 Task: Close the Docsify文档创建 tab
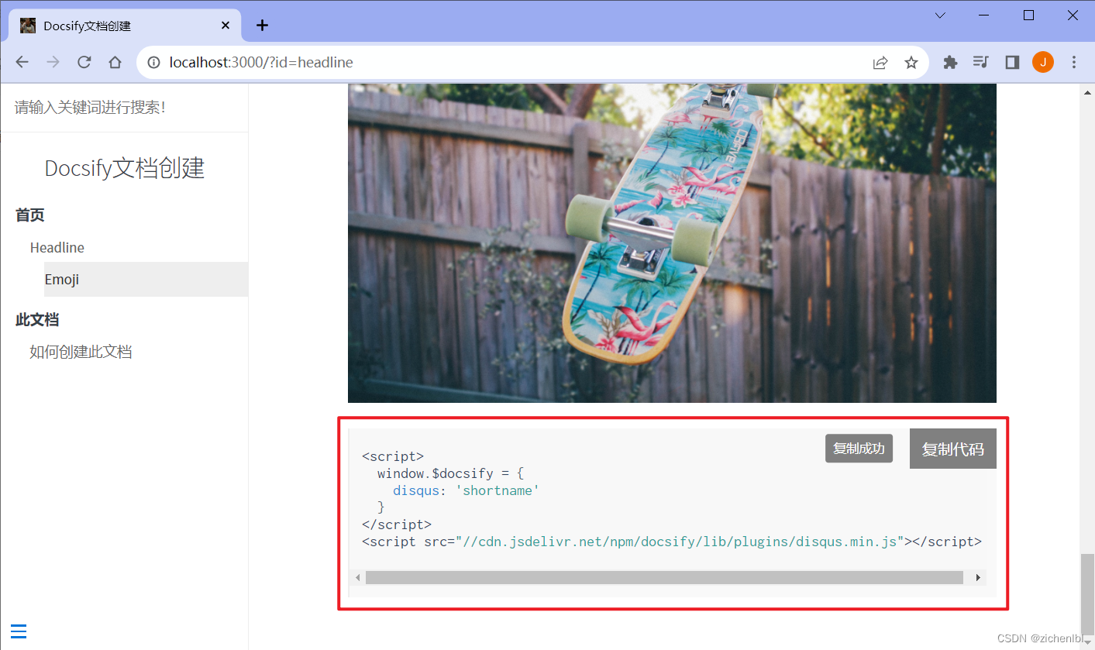pyautogui.click(x=226, y=26)
